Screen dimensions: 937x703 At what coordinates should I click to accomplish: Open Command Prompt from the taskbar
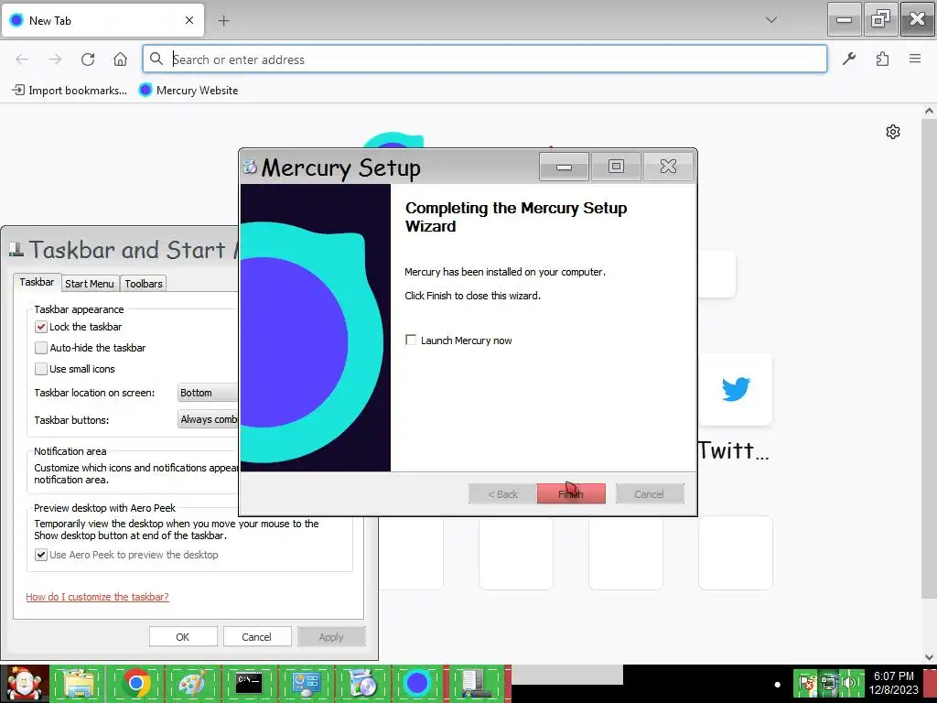click(x=249, y=684)
